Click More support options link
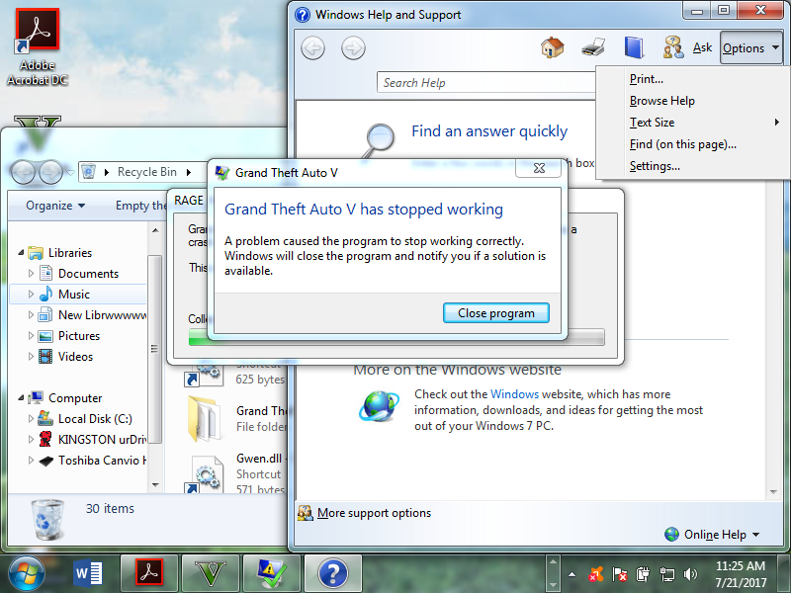The width and height of the screenshot is (791, 593). [374, 513]
